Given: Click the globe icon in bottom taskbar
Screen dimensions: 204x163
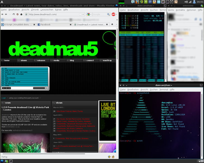Looking at the screenshot, I should click(x=2, y=161).
